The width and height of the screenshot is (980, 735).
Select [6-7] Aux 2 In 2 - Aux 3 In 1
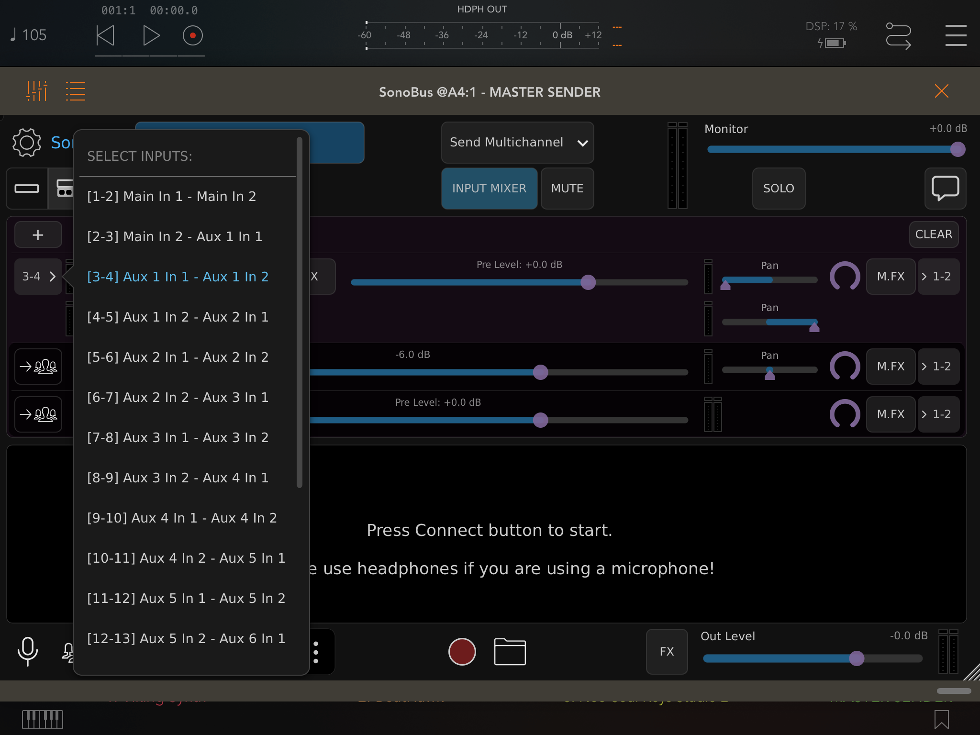(187, 397)
